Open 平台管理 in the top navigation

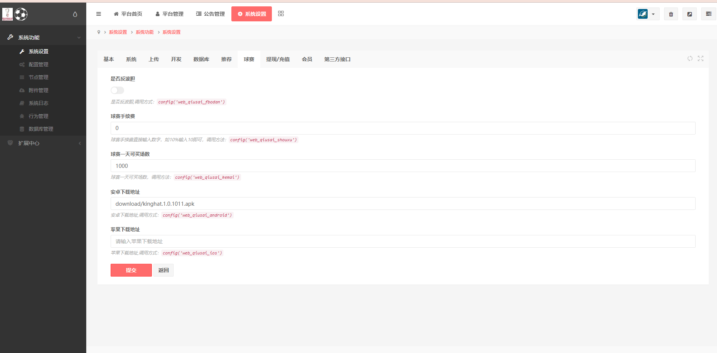169,14
